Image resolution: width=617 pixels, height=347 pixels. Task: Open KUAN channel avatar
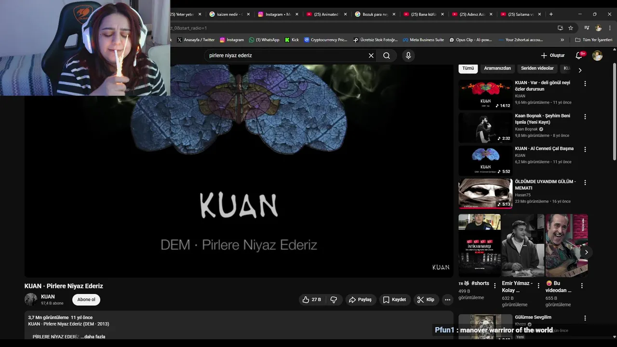click(x=31, y=299)
